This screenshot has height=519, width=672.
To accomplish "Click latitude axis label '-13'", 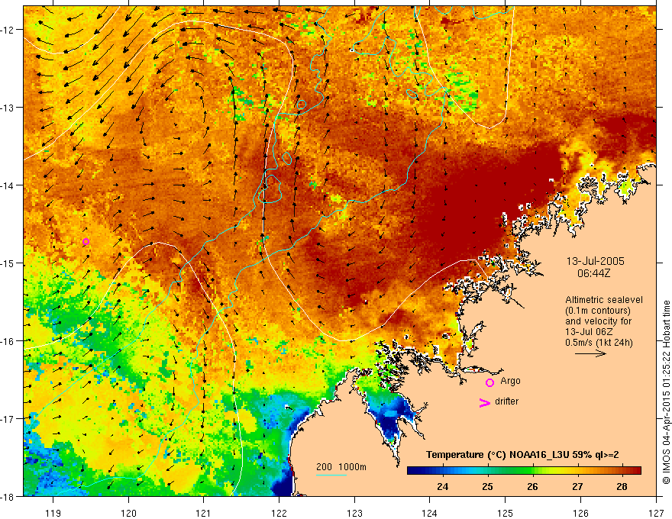I will pyautogui.click(x=8, y=107).
